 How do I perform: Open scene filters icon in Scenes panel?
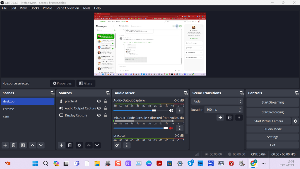[x=23, y=145]
